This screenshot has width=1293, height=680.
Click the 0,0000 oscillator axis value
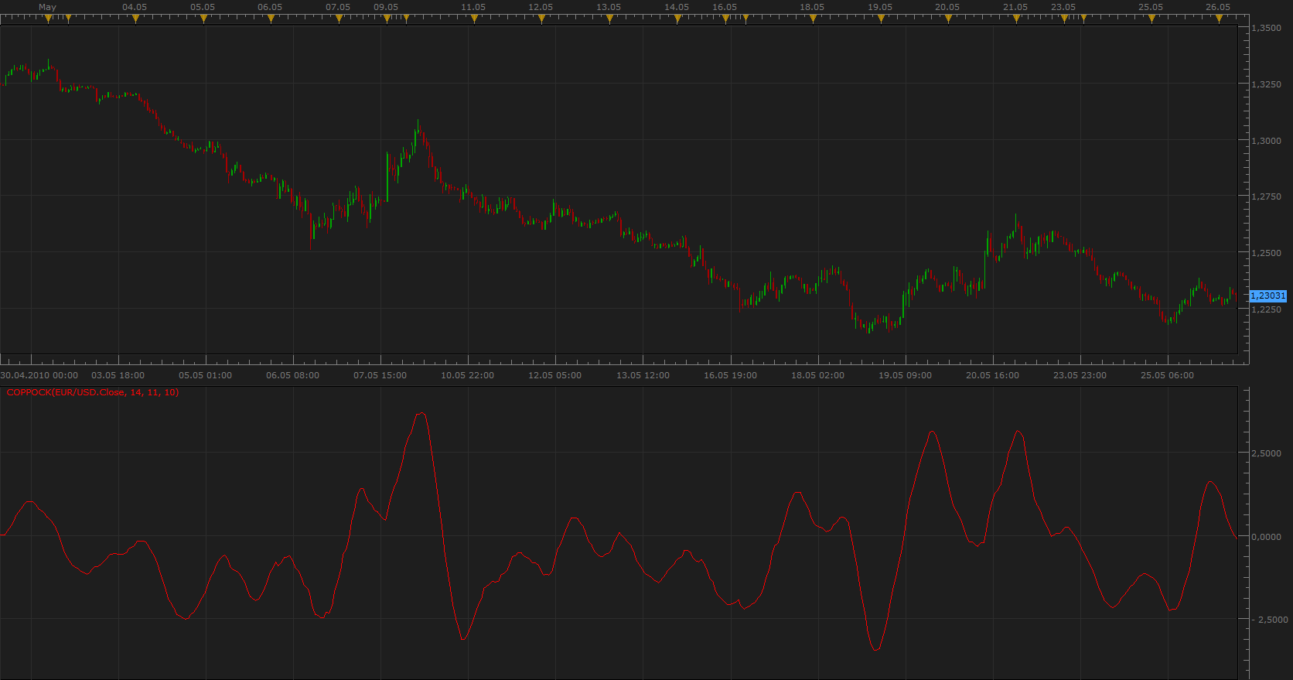pyautogui.click(x=1267, y=537)
